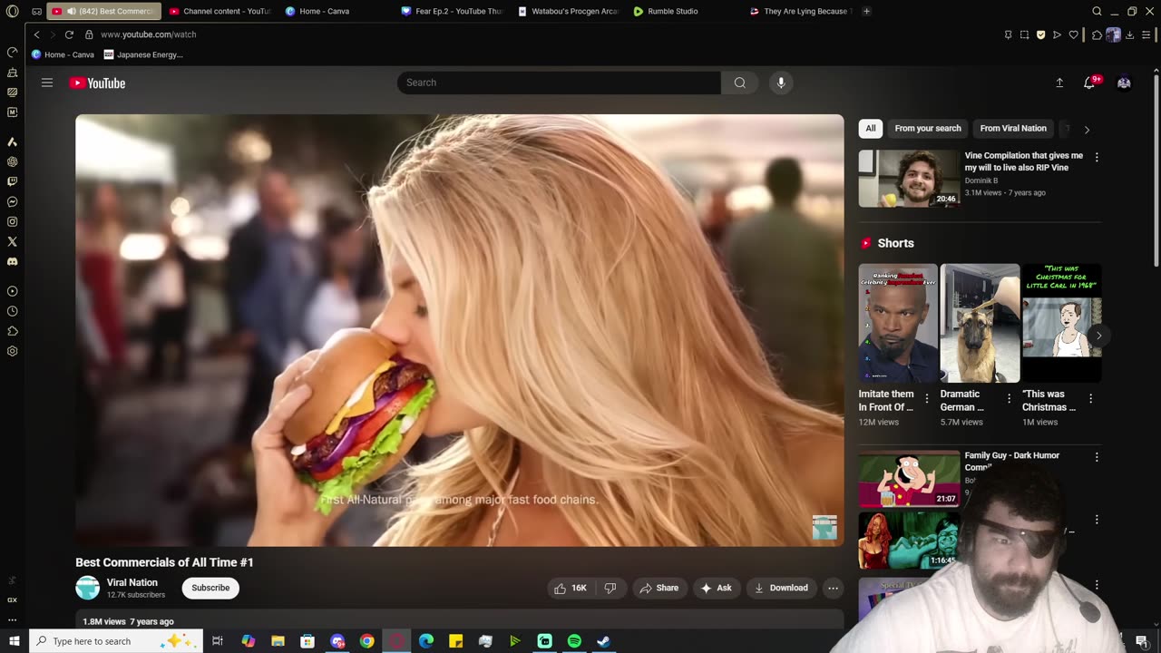Open Viral Nation channel name link
This screenshot has width=1161, height=653.
click(132, 582)
